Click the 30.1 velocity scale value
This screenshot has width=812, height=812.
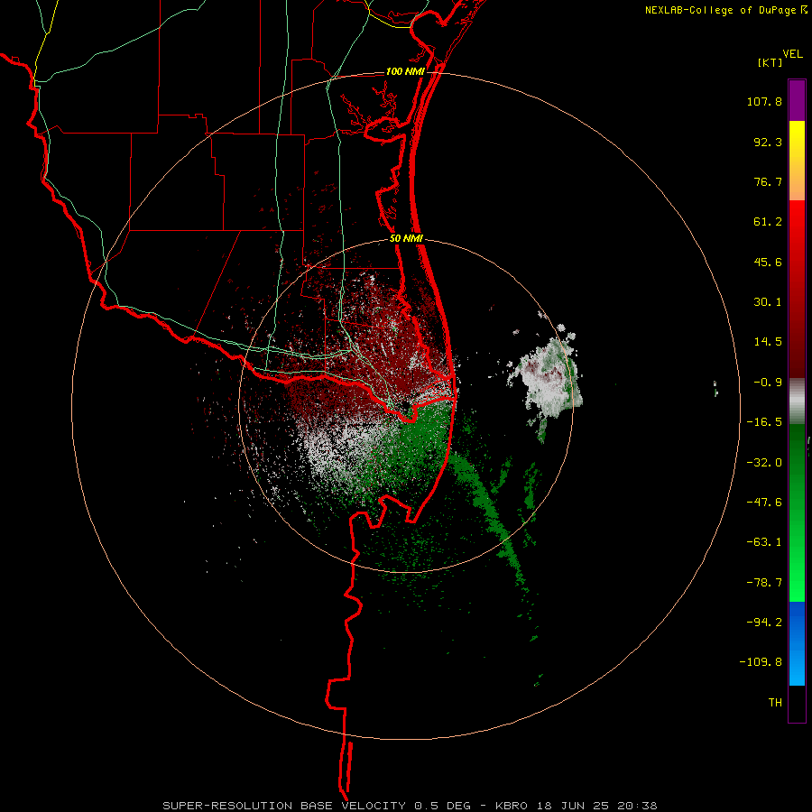click(x=768, y=302)
